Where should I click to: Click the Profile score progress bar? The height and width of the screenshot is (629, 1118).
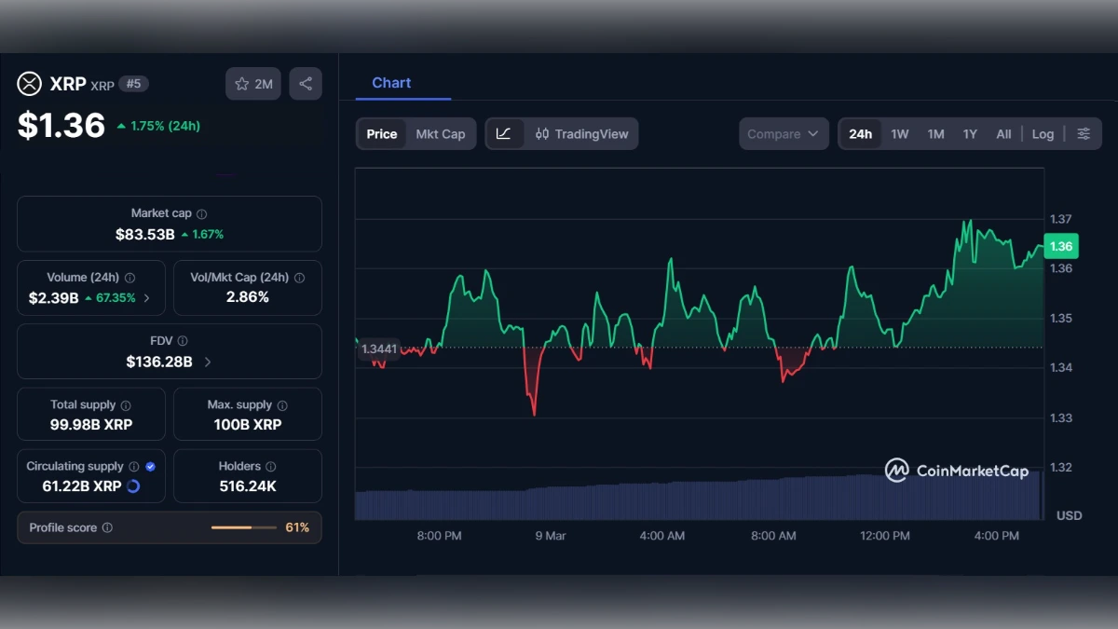244,527
